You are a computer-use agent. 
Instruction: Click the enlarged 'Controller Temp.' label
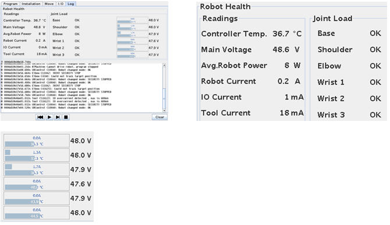click(x=234, y=34)
